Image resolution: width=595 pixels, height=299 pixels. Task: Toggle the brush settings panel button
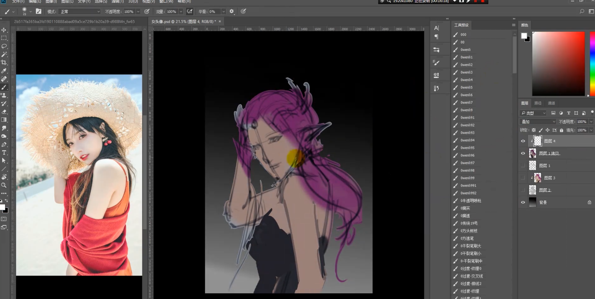(38, 11)
